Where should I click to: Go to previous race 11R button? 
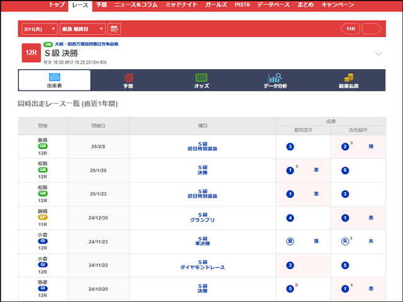pyautogui.click(x=351, y=29)
